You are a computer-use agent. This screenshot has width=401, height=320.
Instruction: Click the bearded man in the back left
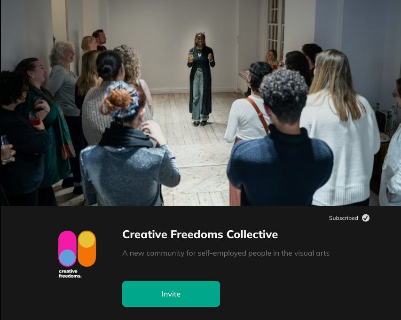pyautogui.click(x=100, y=40)
